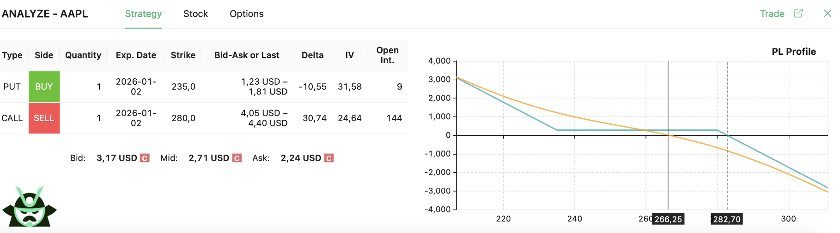This screenshot has width=840, height=233.
Task: Toggle the BUY side on the PUT leg
Action: (44, 87)
